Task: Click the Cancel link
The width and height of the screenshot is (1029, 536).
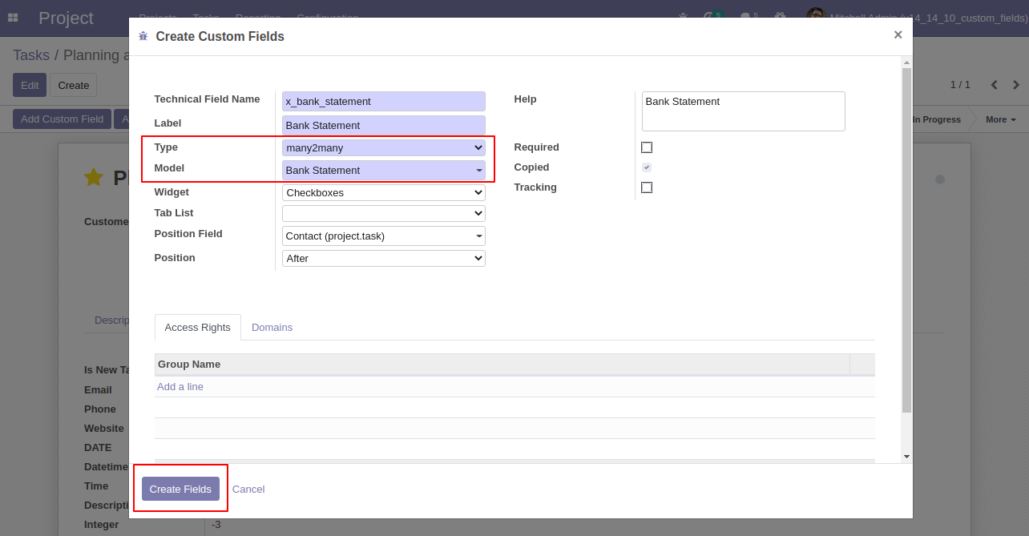Action: 248,489
